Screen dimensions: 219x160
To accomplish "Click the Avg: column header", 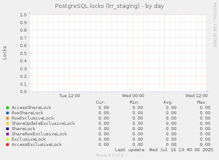I will coord(168,102).
